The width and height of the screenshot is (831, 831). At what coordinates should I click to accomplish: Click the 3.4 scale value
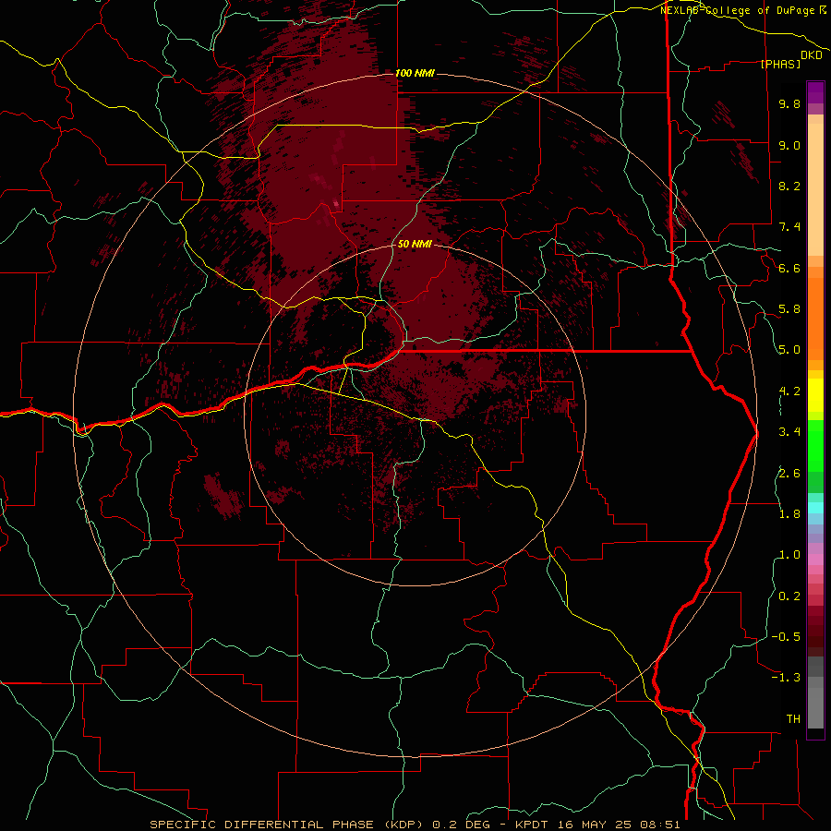[789, 432]
